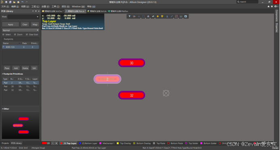This screenshot has width=280, height=150.
Task: Select the place dimension tool icon
Action: (181, 17)
